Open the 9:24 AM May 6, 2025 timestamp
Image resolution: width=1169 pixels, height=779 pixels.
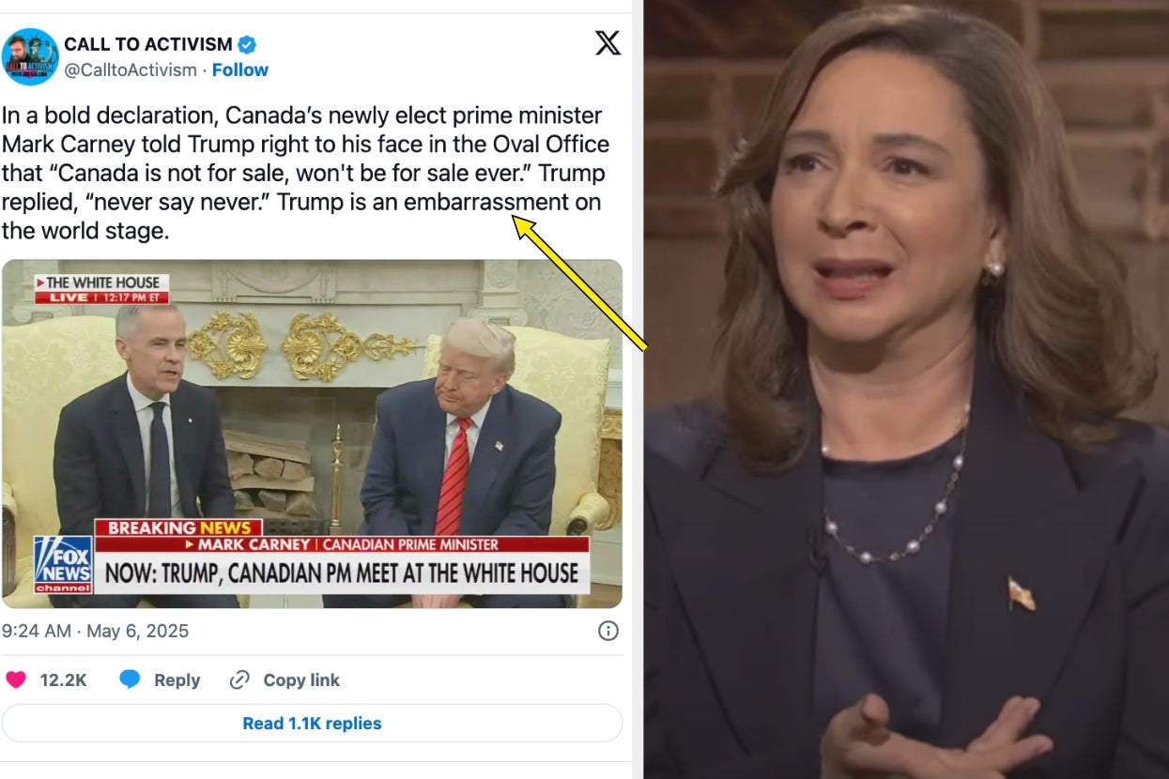(x=95, y=631)
